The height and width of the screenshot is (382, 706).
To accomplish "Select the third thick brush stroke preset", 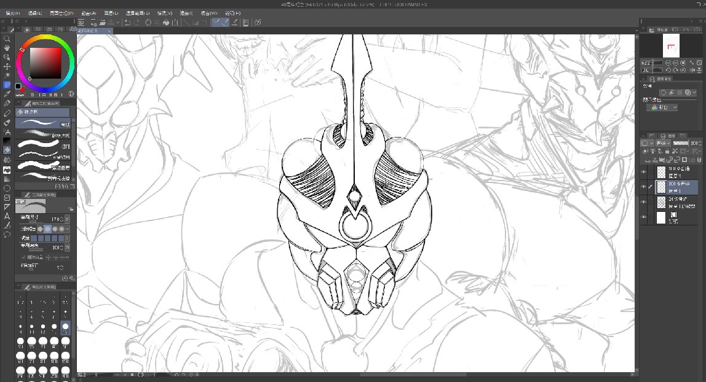I will coord(43,145).
